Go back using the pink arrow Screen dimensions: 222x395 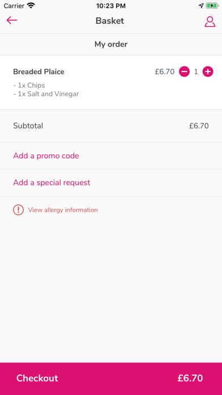tap(11, 20)
